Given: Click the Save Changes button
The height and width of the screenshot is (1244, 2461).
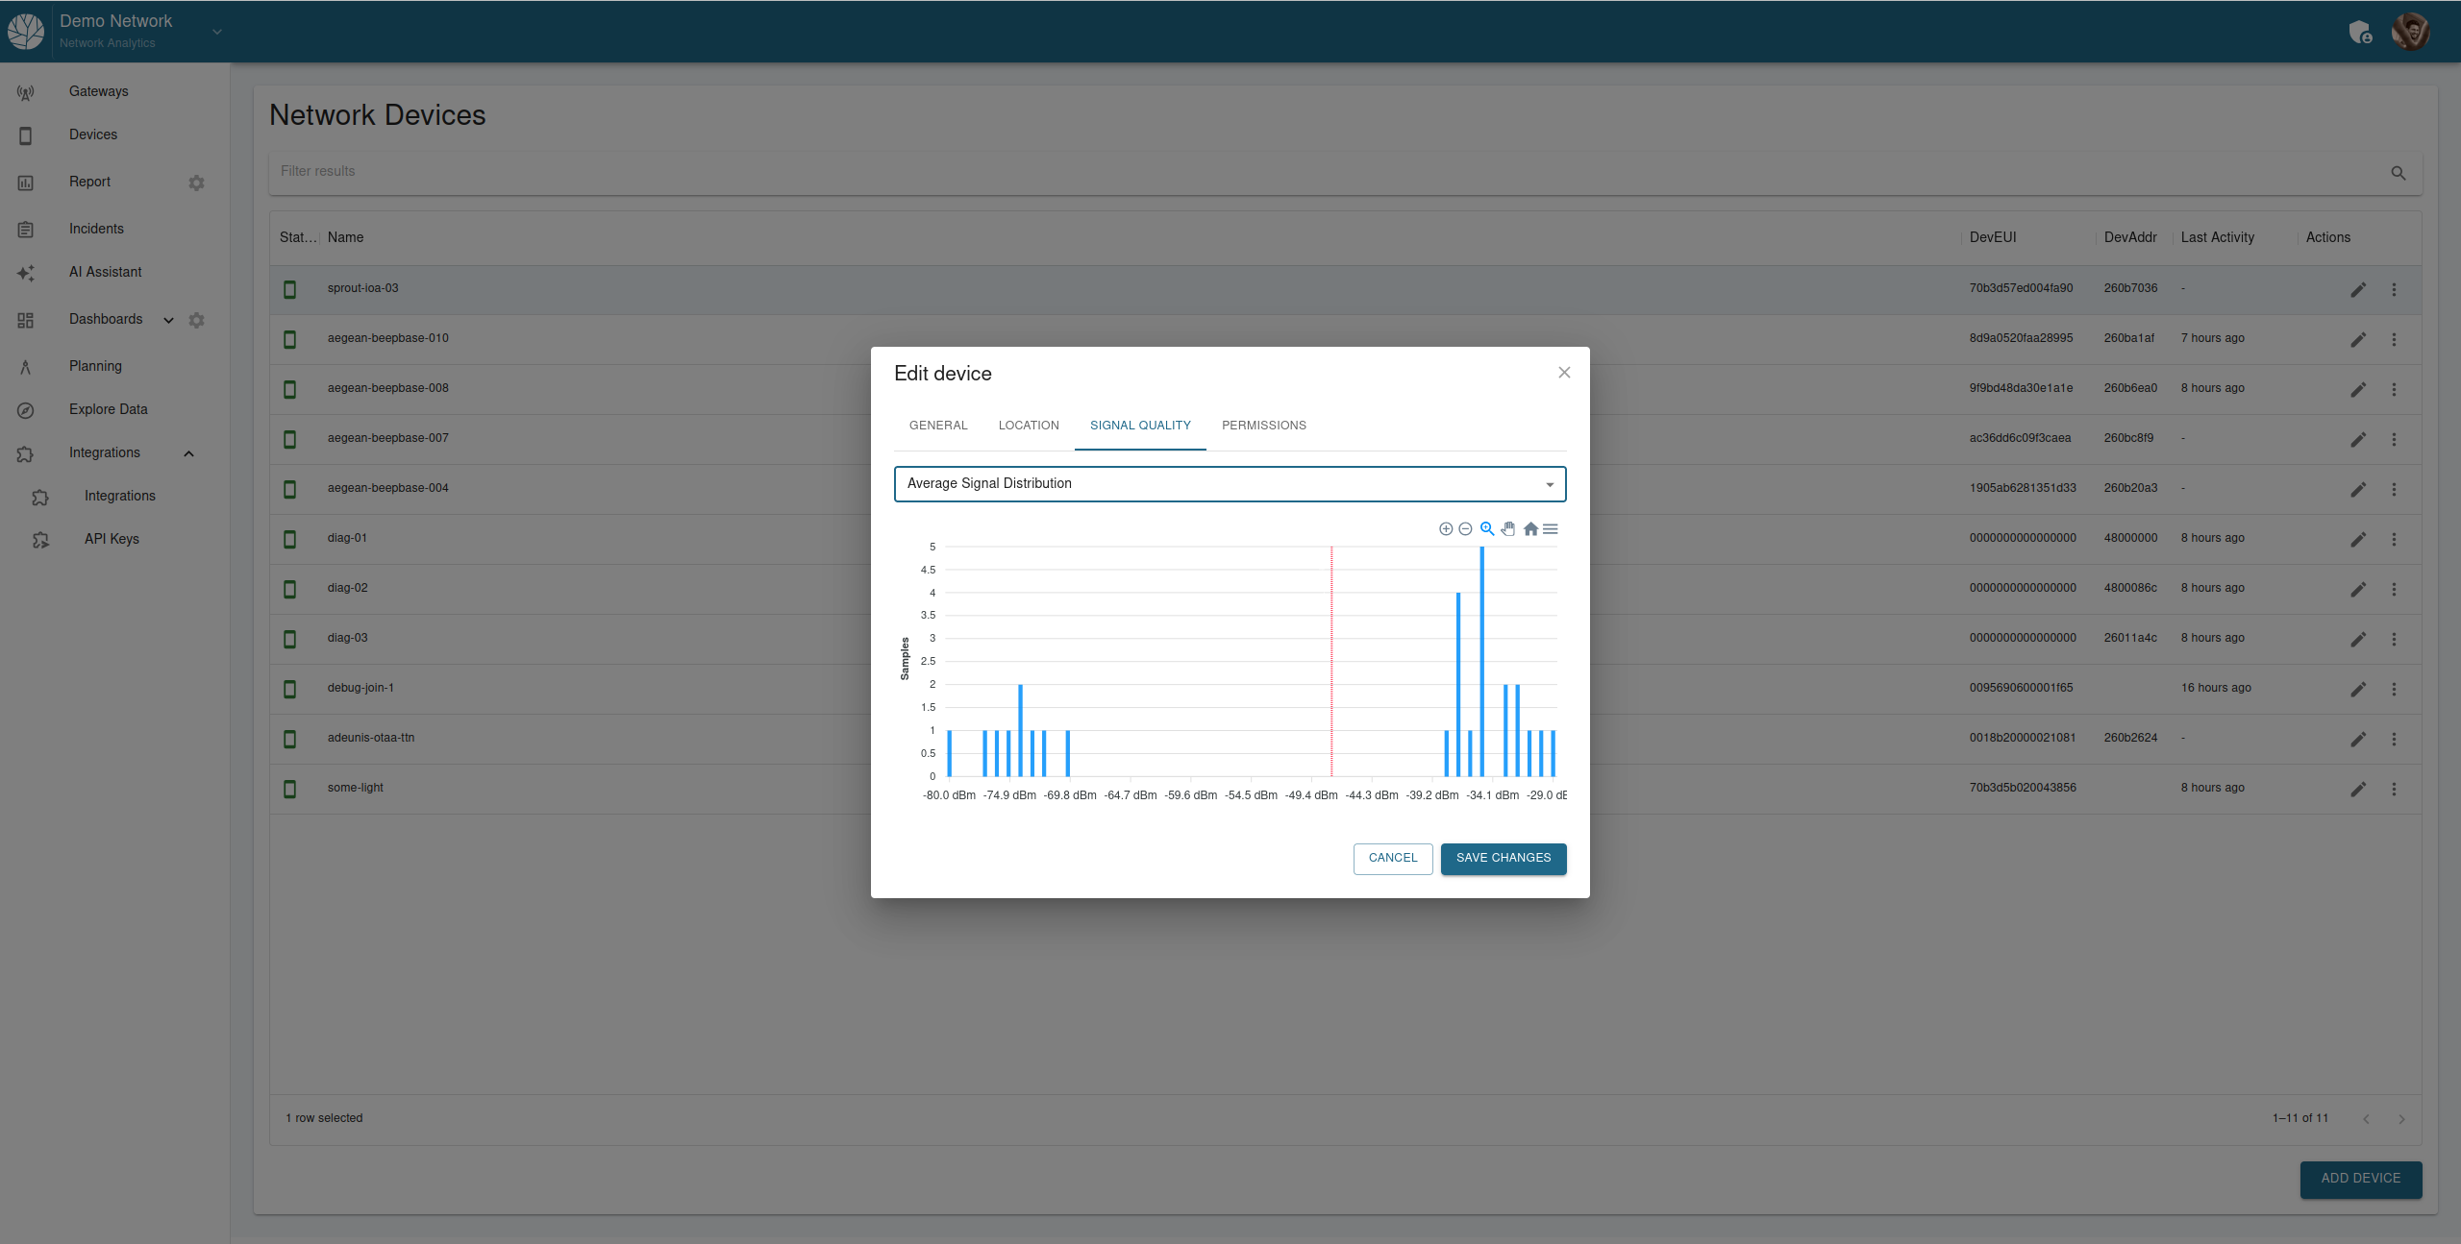Looking at the screenshot, I should (x=1503, y=858).
